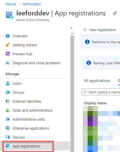Open Diagnose and solve problems
This screenshot has height=152, width=120.
pyautogui.click(x=37, y=63)
